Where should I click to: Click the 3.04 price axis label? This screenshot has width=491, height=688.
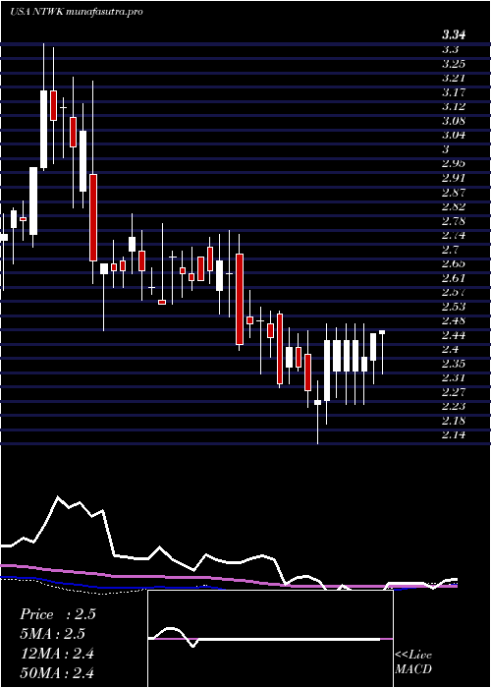pyautogui.click(x=454, y=135)
